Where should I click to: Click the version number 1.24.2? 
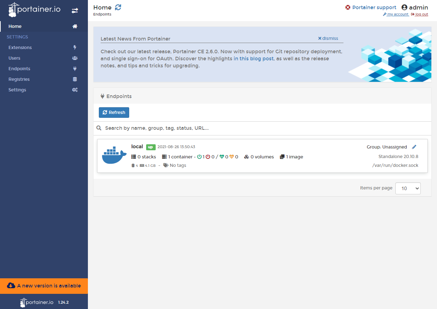pyautogui.click(x=63, y=302)
